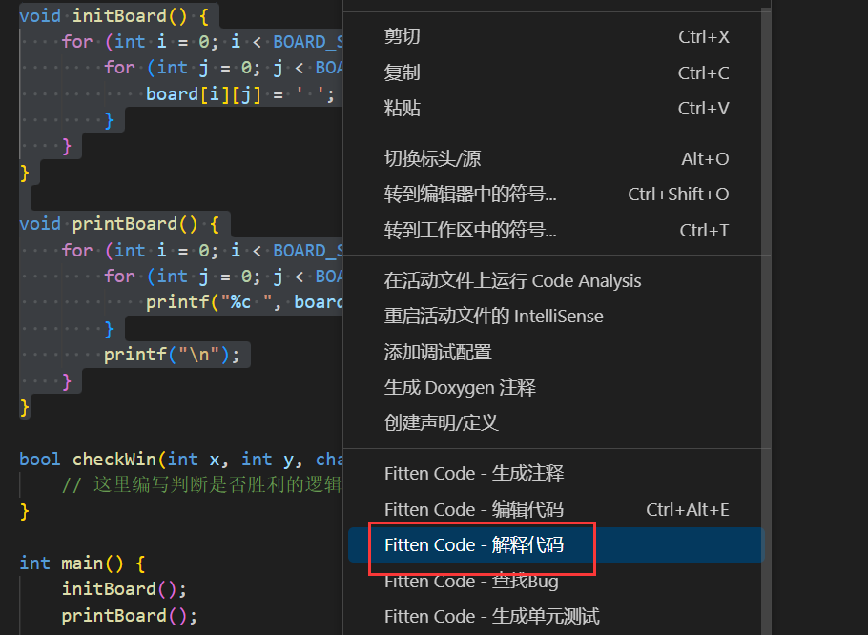The height and width of the screenshot is (635, 868).
Task: Choose Fitten Code - 查找Bug
Action: [556, 581]
